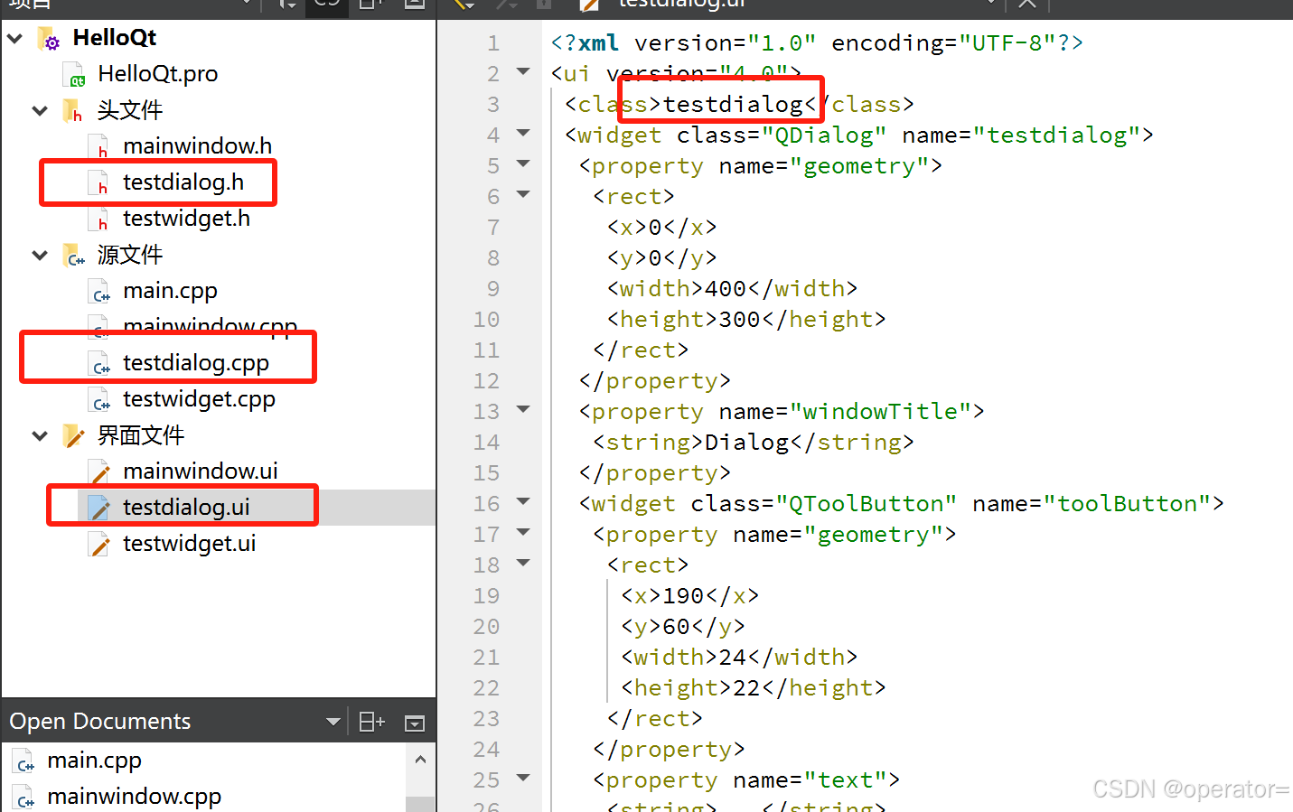This screenshot has width=1293, height=812.
Task: Click mainwindow.cpp icon in Open Documents
Action: pos(24,798)
